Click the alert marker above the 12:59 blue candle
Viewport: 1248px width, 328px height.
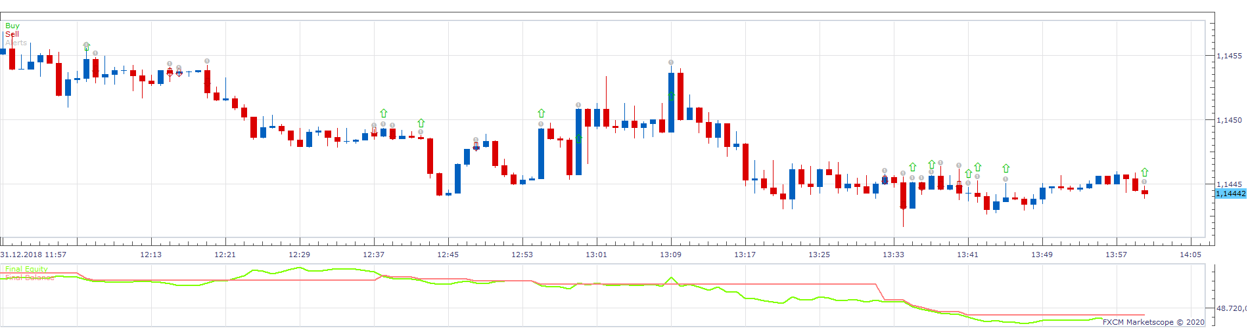point(578,105)
